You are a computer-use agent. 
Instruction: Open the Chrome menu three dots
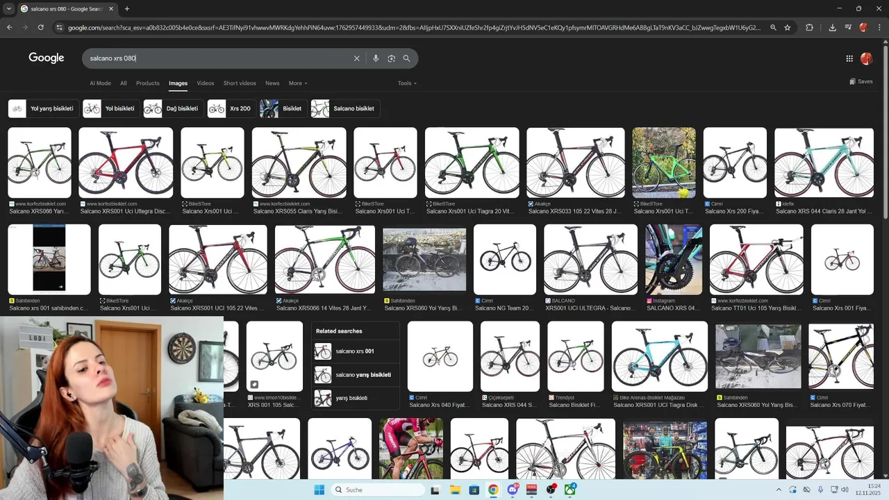[x=880, y=27]
